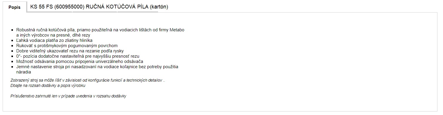Click the 'Príslušenstvo zahrnuté len v prípade' note

click(68, 96)
